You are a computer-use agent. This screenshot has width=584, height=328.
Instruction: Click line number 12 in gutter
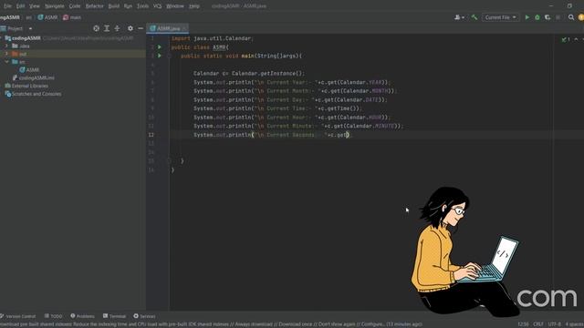(151, 135)
